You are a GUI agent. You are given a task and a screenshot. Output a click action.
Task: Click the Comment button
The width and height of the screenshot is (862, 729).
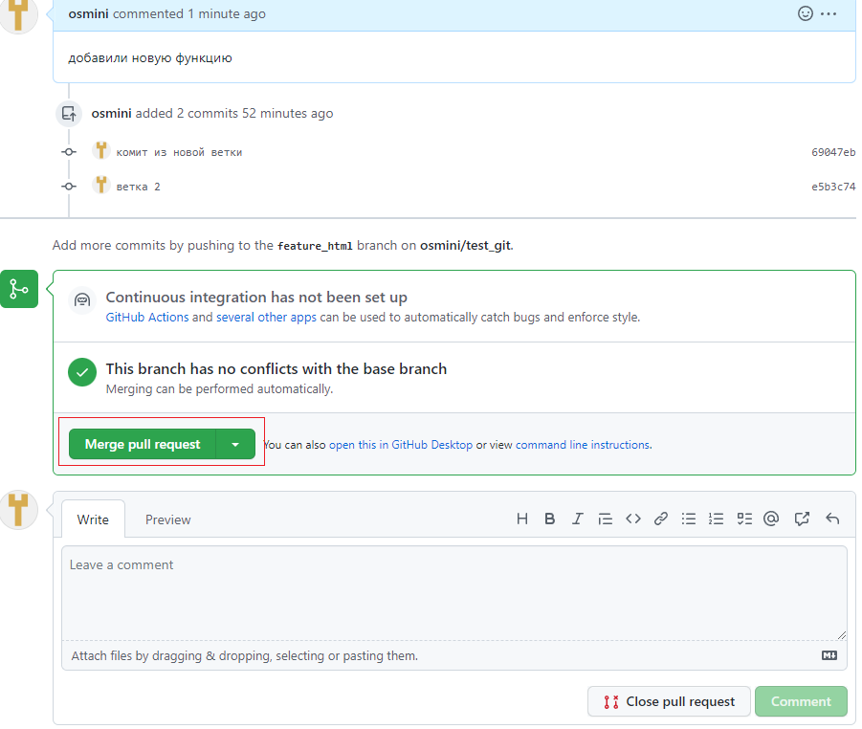801,701
